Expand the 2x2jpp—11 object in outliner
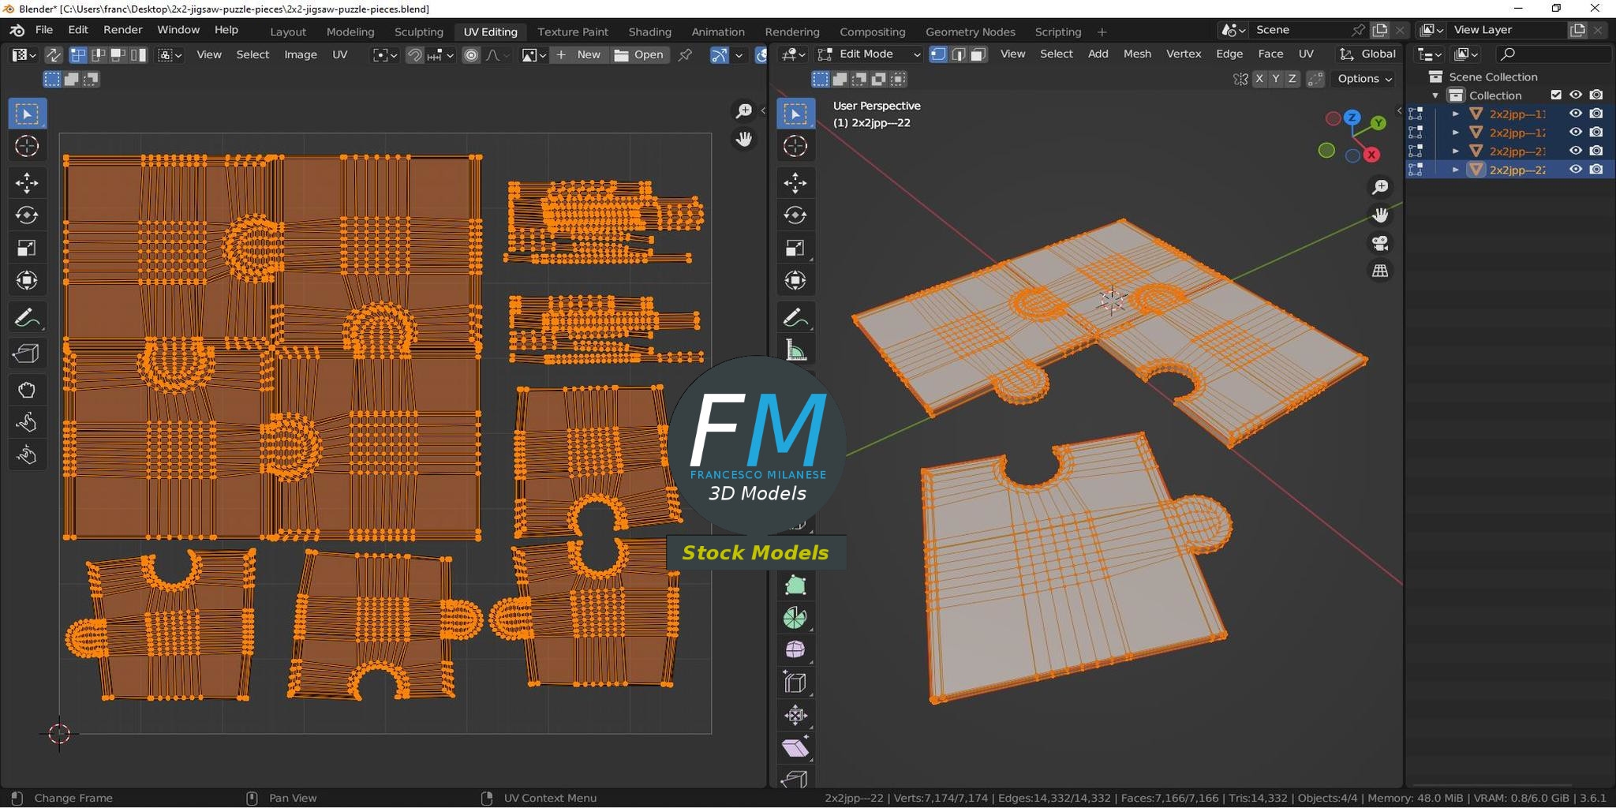 point(1455,114)
